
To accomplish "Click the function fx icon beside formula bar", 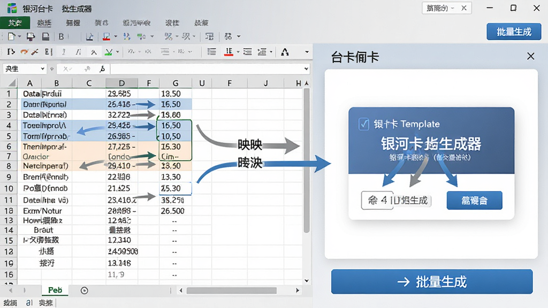I will 102,69.
